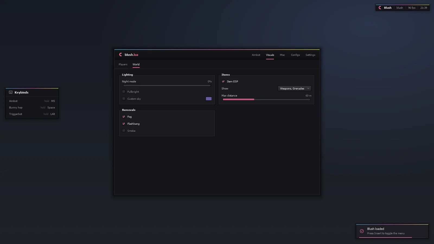This screenshot has height=244, width=434.
Task: Click the Keybinds panel title
Action: (x=21, y=92)
